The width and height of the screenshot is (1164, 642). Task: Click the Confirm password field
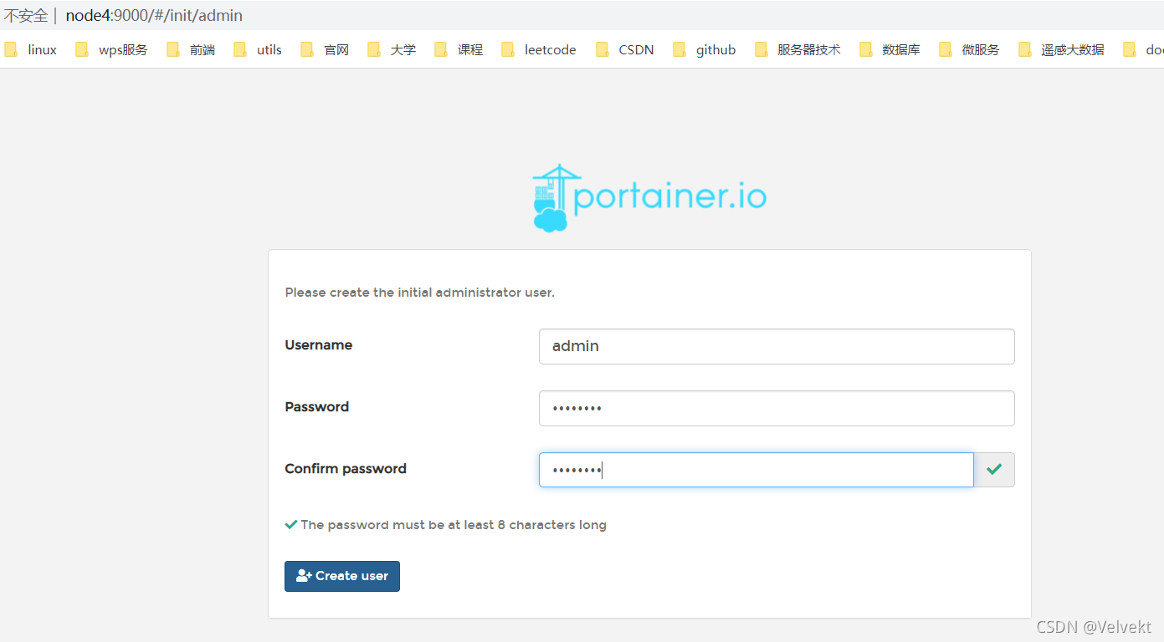point(756,470)
